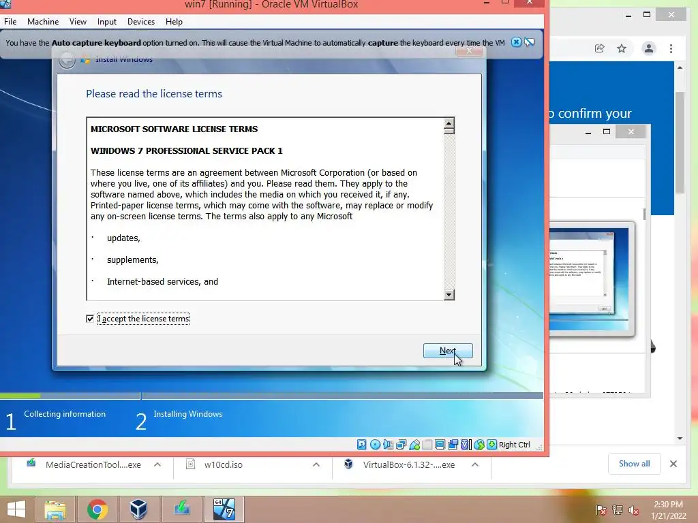Open the Input menu
698x523 pixels.
[107, 21]
